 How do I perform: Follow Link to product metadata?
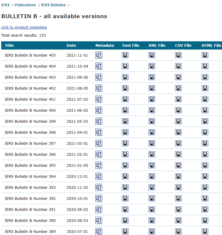(x=24, y=27)
